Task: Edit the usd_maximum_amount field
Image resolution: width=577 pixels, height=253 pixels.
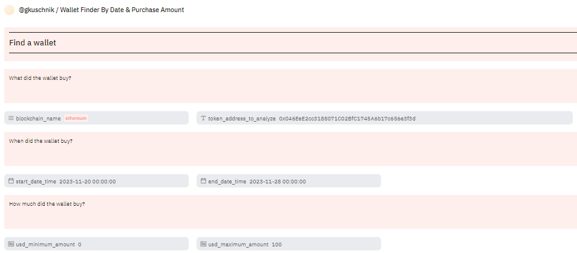Action: pos(288,244)
